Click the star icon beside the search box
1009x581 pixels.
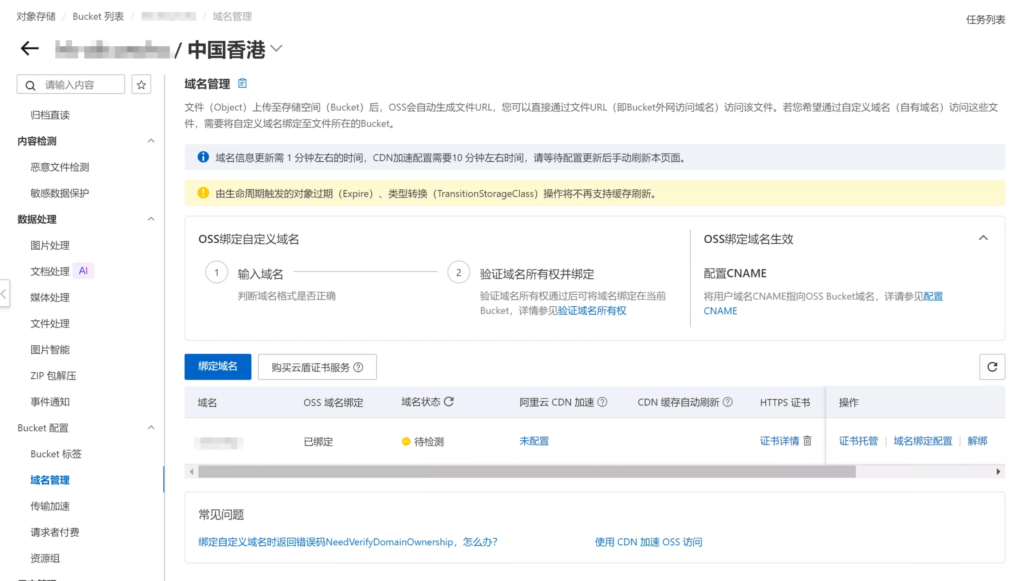(141, 84)
